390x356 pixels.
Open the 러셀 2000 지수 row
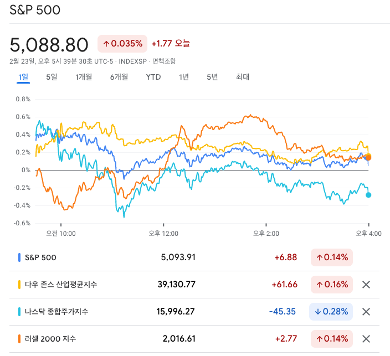(194, 339)
